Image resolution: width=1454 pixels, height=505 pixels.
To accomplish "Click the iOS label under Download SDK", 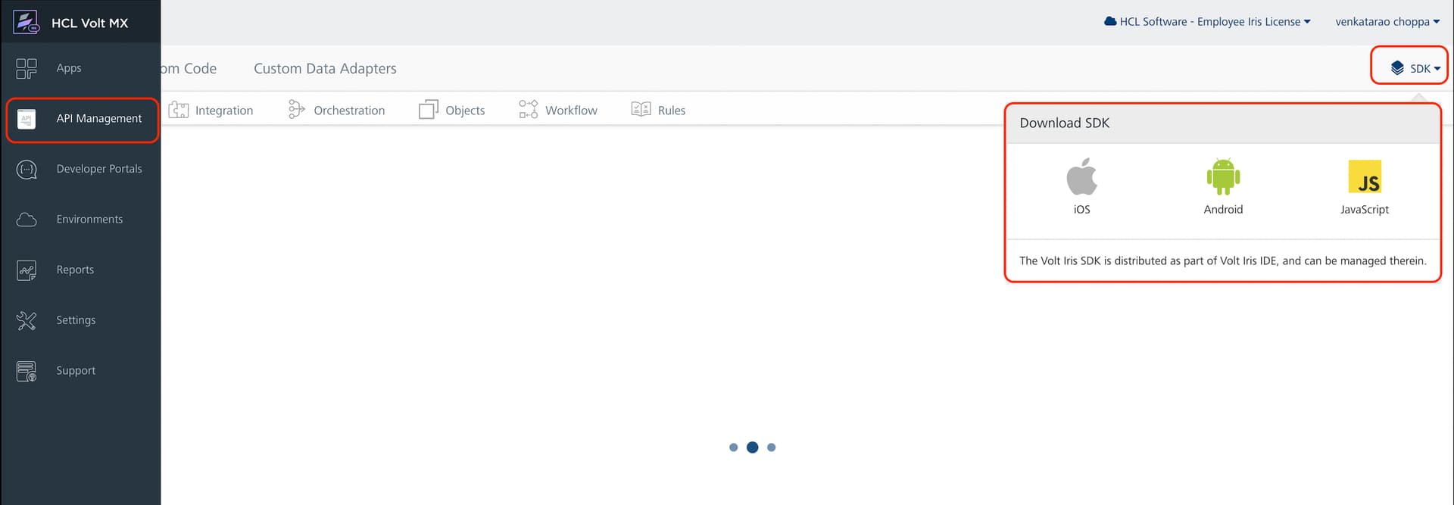I will (1081, 210).
